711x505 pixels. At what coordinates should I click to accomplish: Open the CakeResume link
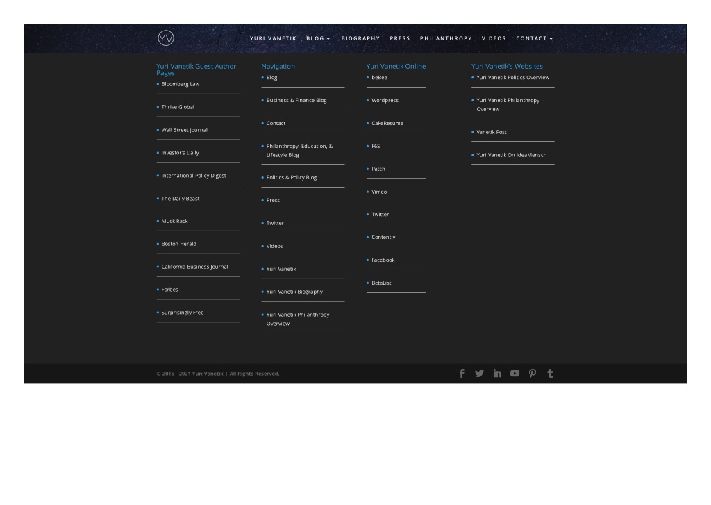tap(387, 124)
